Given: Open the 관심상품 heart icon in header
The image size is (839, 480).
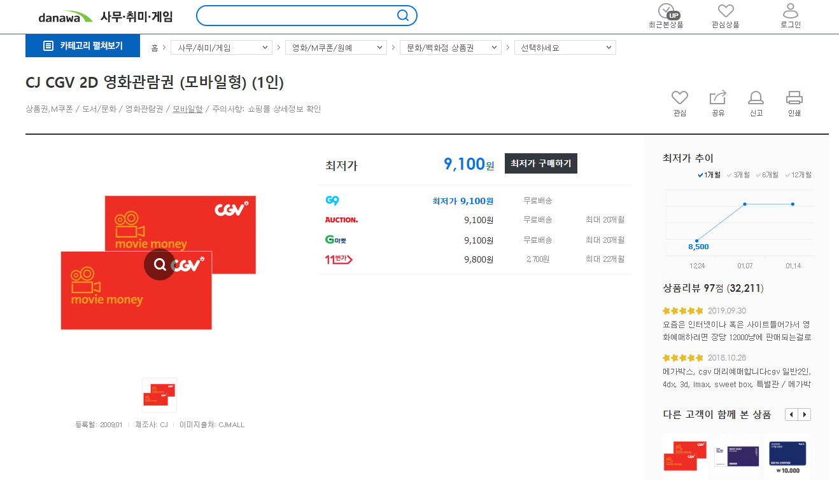Looking at the screenshot, I should click(726, 11).
